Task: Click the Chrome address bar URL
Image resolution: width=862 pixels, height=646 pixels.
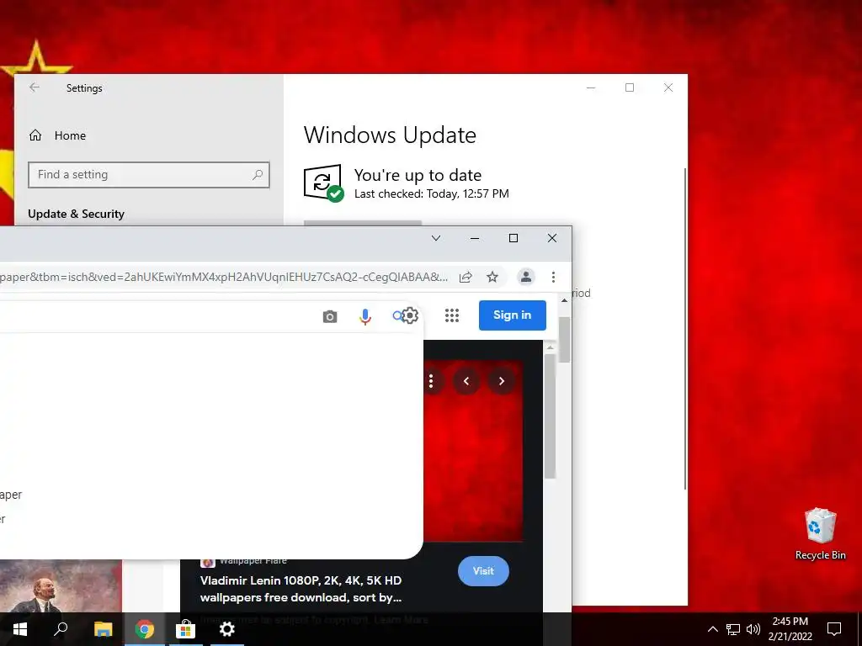Action: [x=224, y=277]
